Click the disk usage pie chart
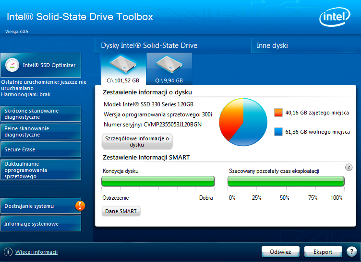 (243, 122)
